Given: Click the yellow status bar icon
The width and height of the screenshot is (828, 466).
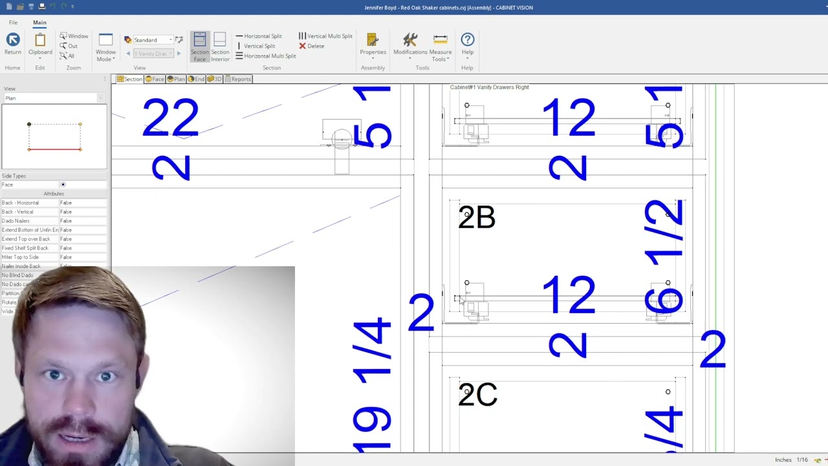Looking at the screenshot, I should (x=818, y=460).
